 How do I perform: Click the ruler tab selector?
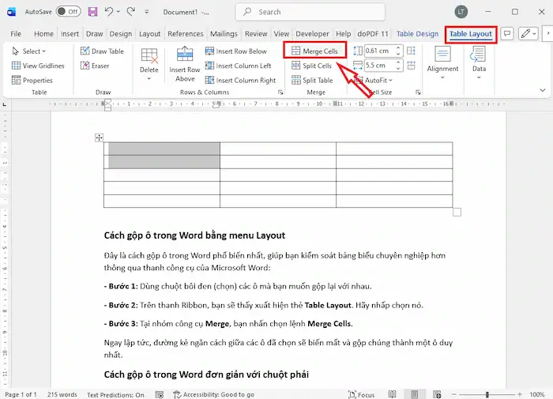pyautogui.click(x=5, y=104)
